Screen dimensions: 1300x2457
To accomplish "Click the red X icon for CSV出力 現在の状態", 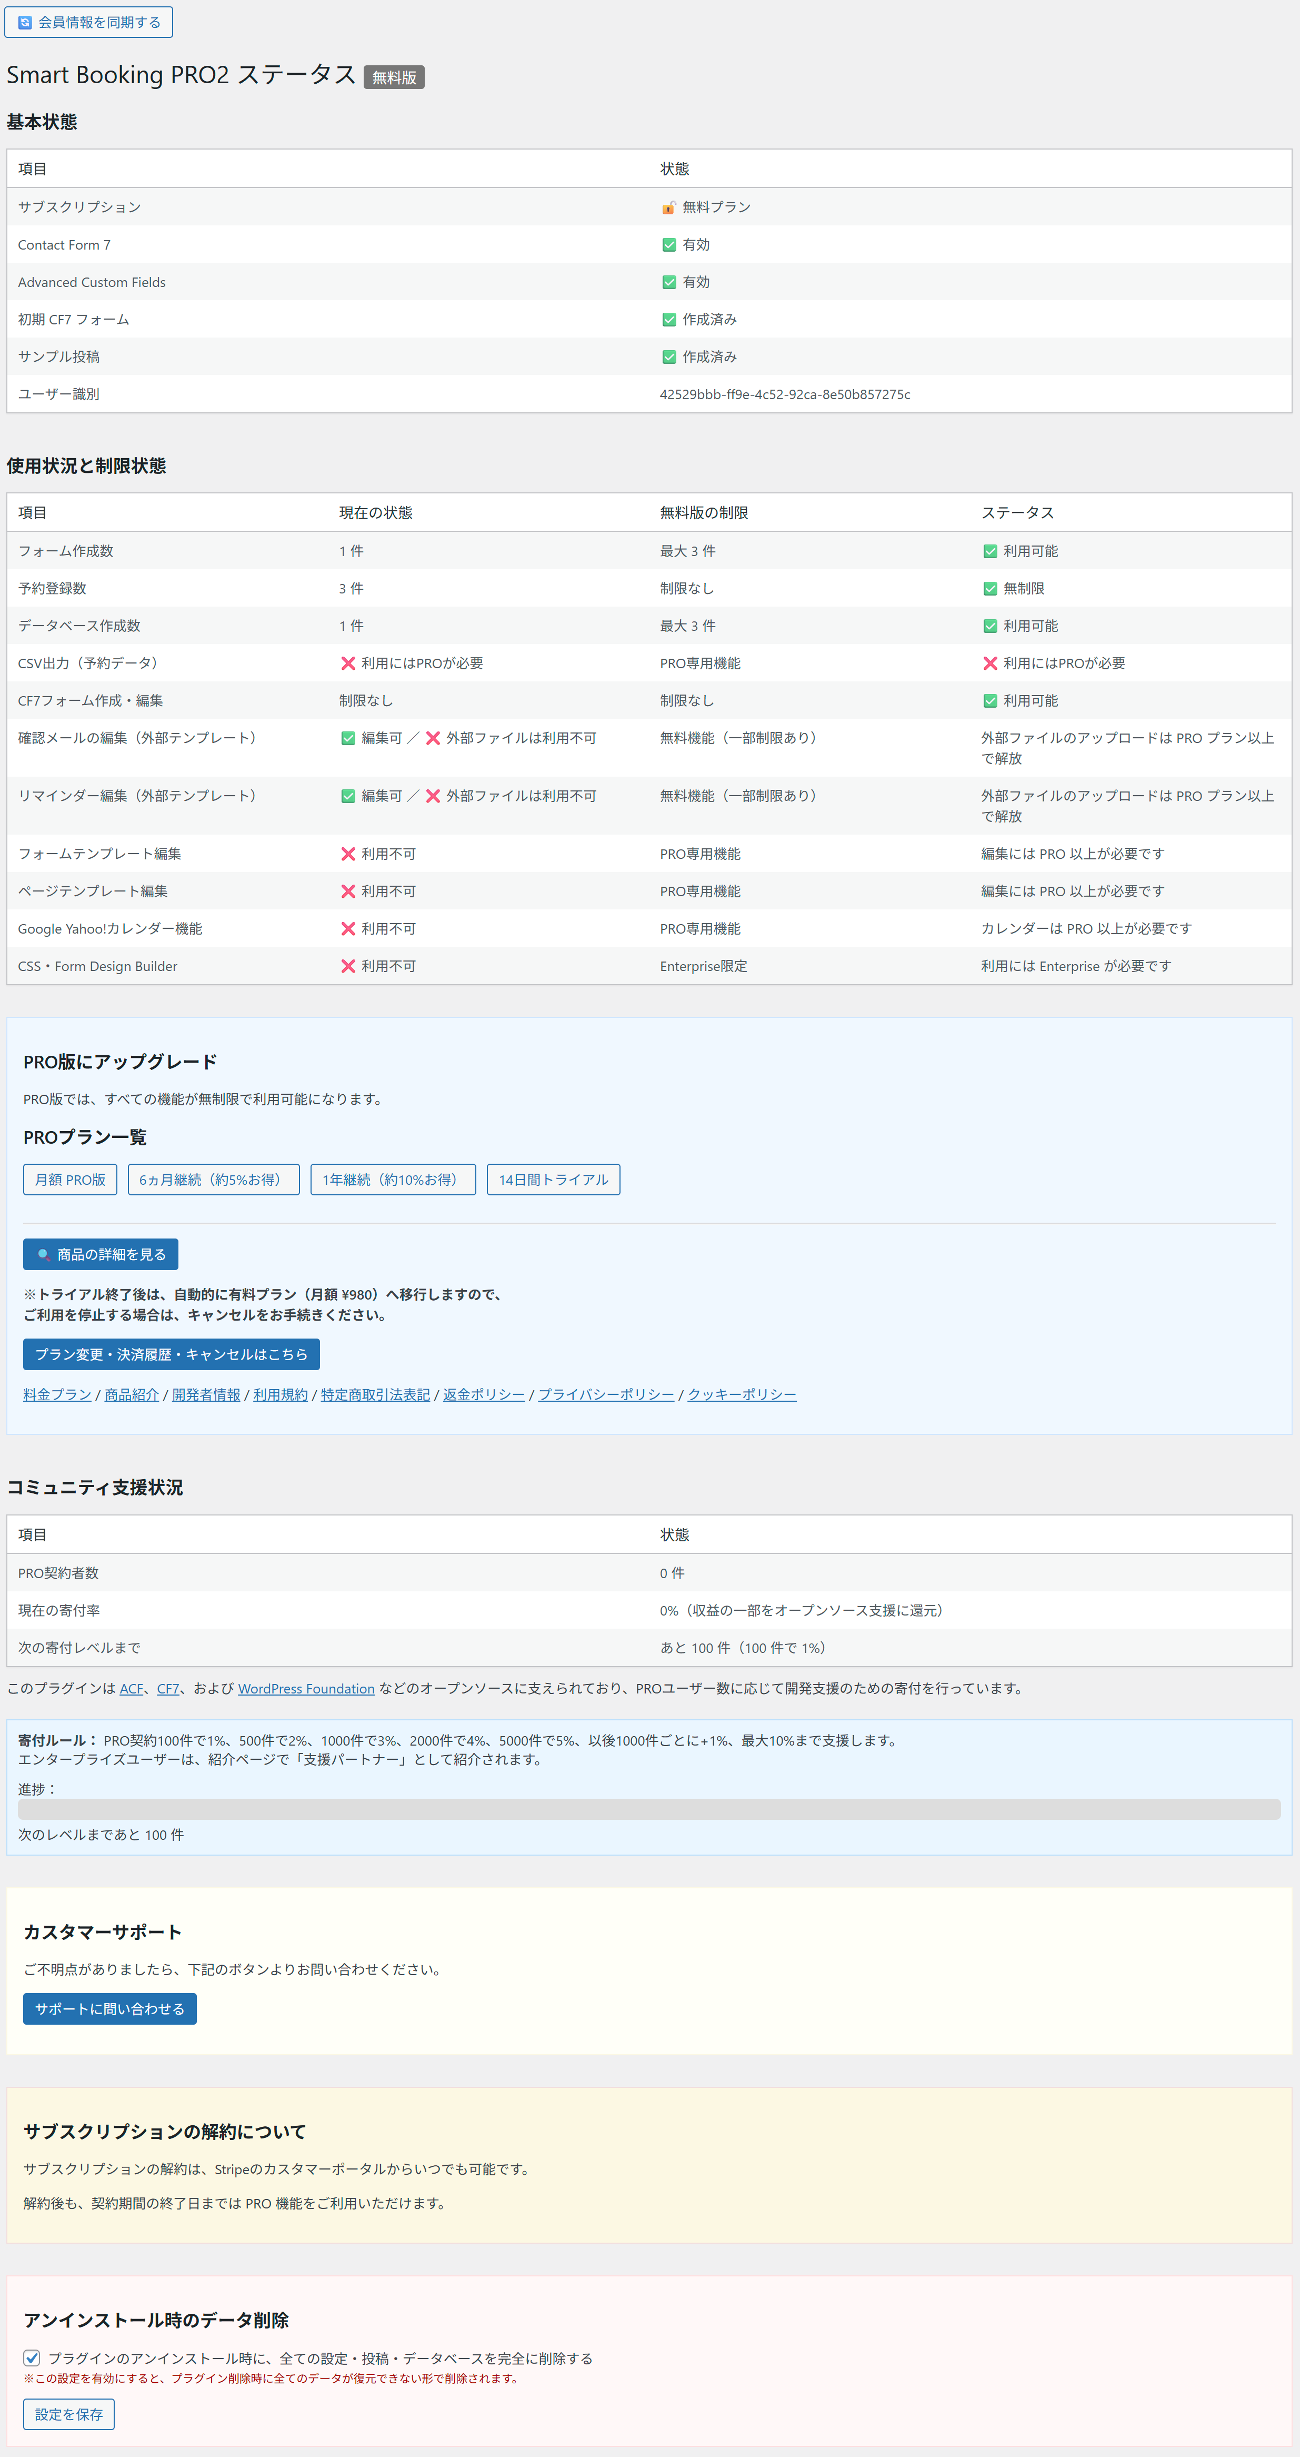I will (348, 663).
